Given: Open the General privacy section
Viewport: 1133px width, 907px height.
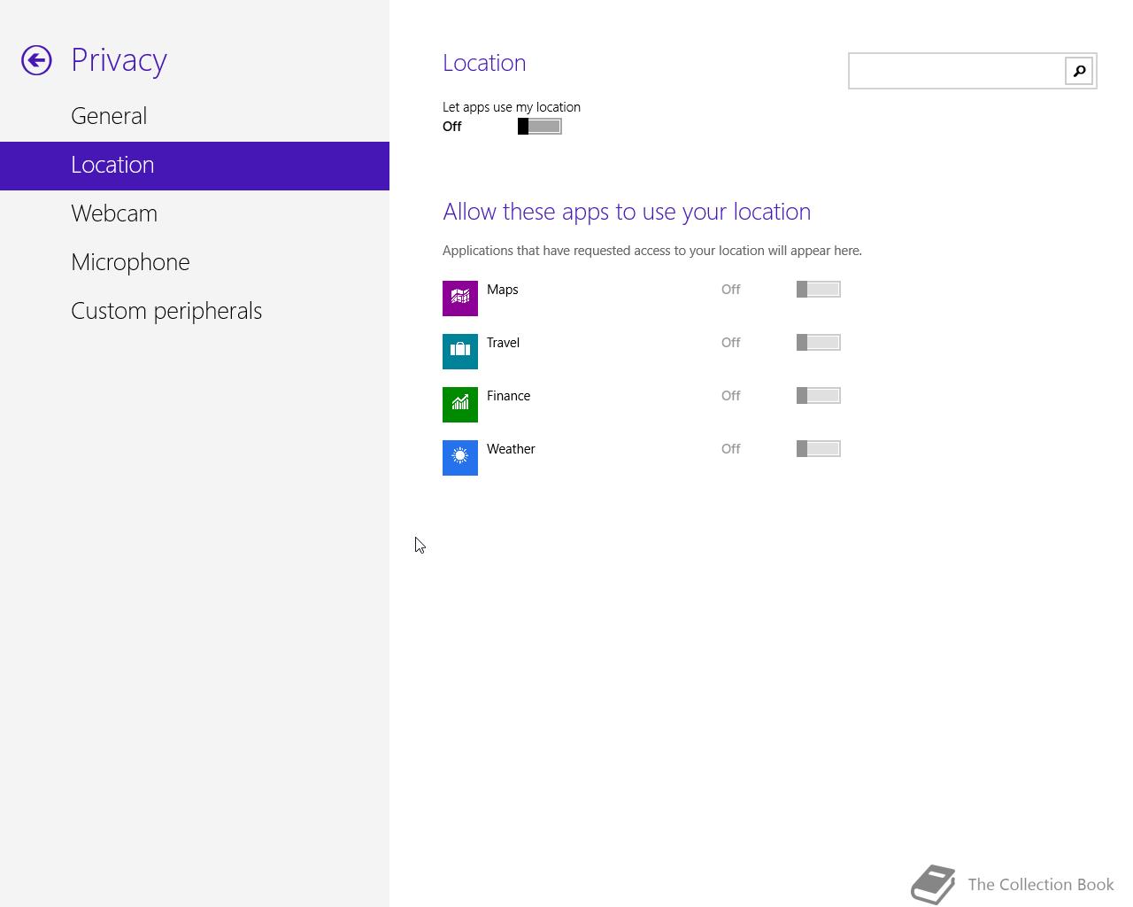Looking at the screenshot, I should click(195, 116).
